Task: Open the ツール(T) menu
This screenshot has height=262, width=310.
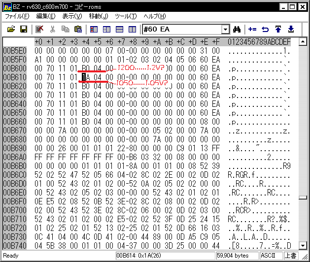Action: (126, 16)
